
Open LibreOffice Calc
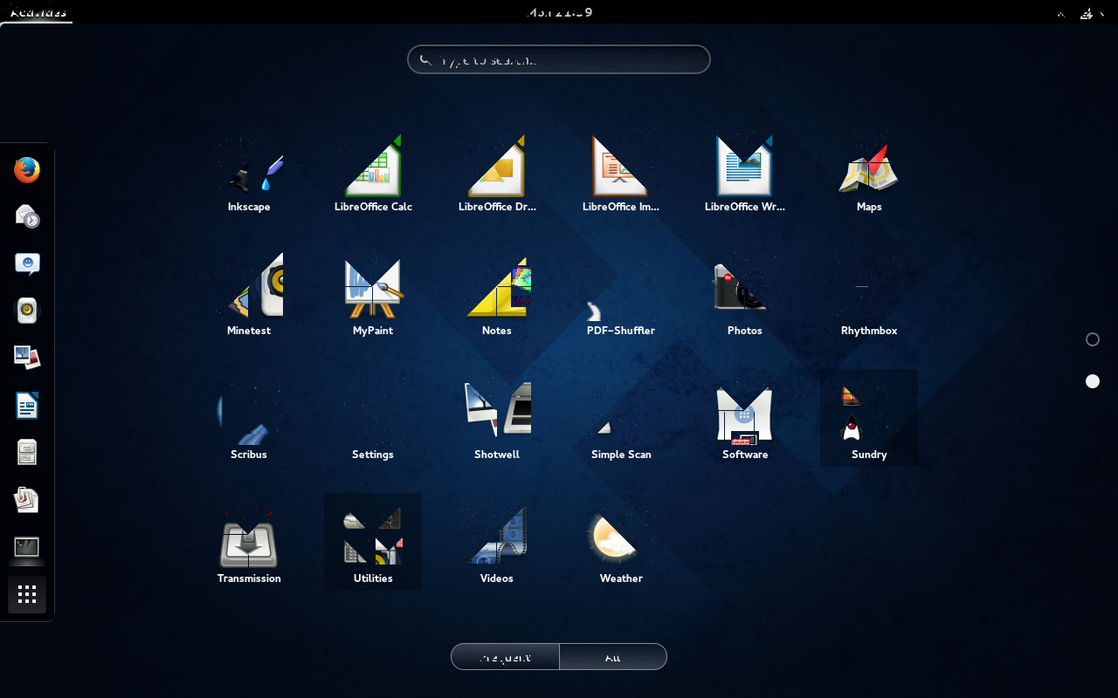(x=373, y=174)
